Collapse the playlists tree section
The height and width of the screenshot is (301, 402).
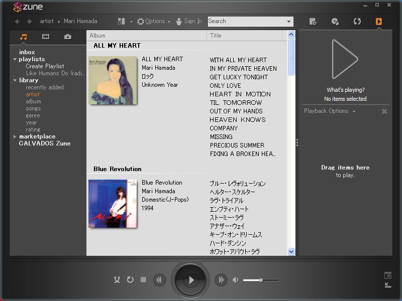pyautogui.click(x=15, y=59)
